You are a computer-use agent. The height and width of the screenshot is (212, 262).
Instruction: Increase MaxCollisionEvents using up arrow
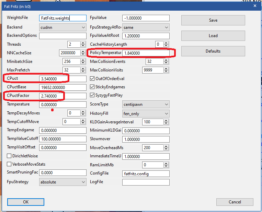click(x=166, y=60)
